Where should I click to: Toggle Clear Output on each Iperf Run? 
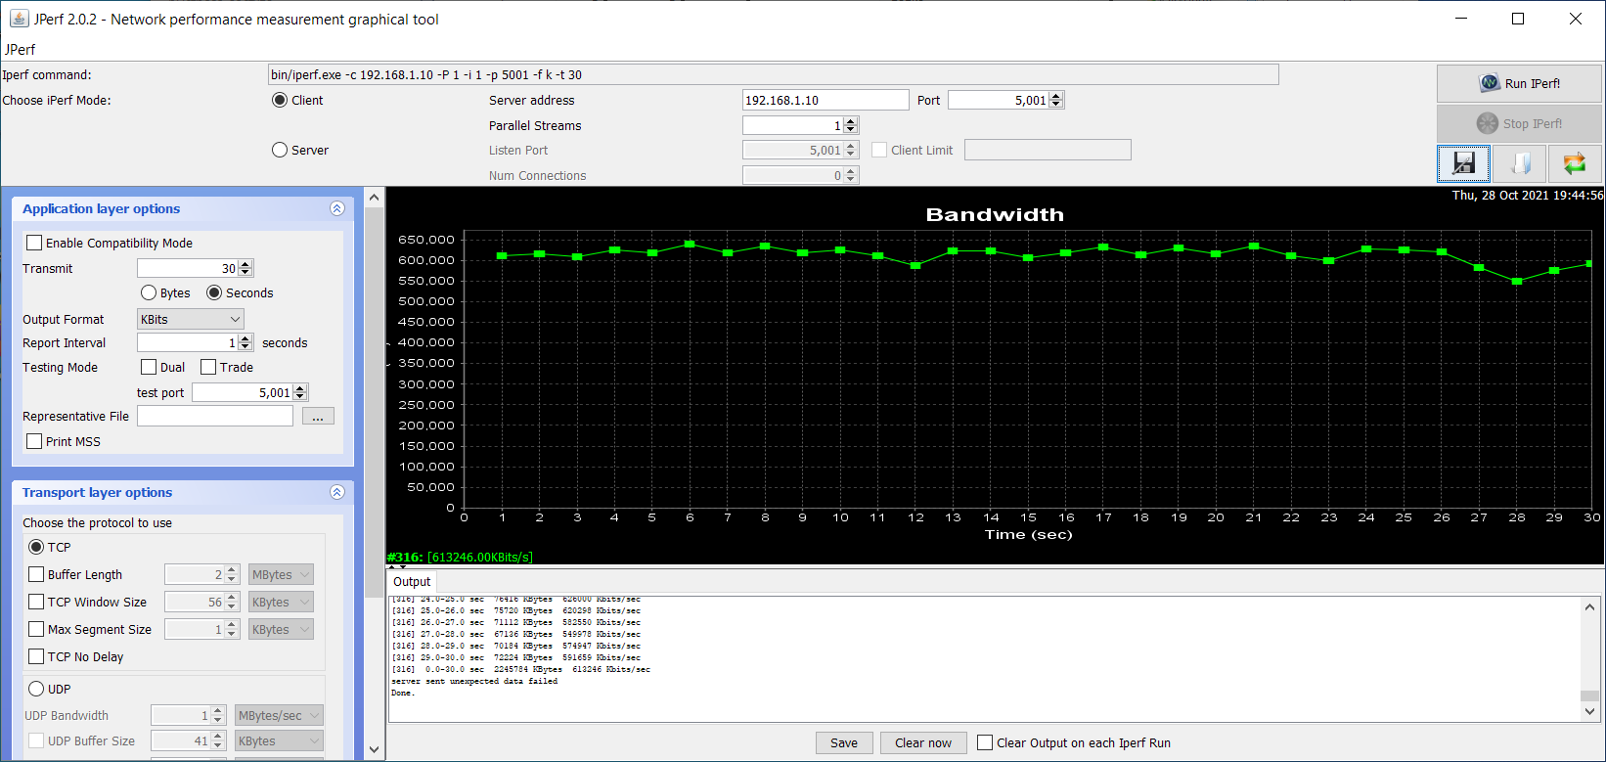pyautogui.click(x=985, y=742)
